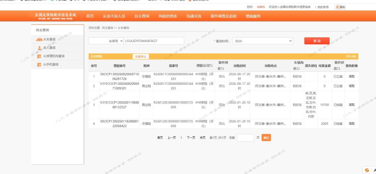Viewport: 376px width, 174px height.
Task: Click the 下一页 pagination link
Action: 191,138
